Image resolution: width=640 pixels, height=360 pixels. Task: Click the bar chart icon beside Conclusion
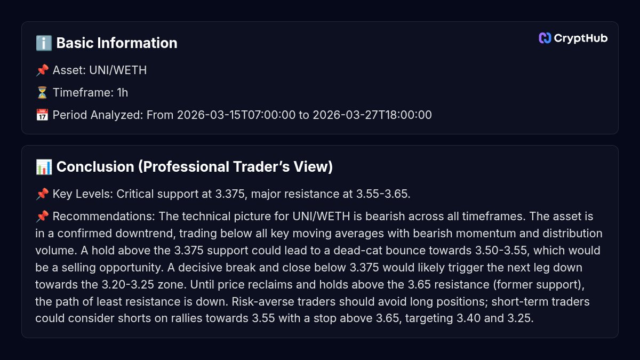click(x=44, y=167)
